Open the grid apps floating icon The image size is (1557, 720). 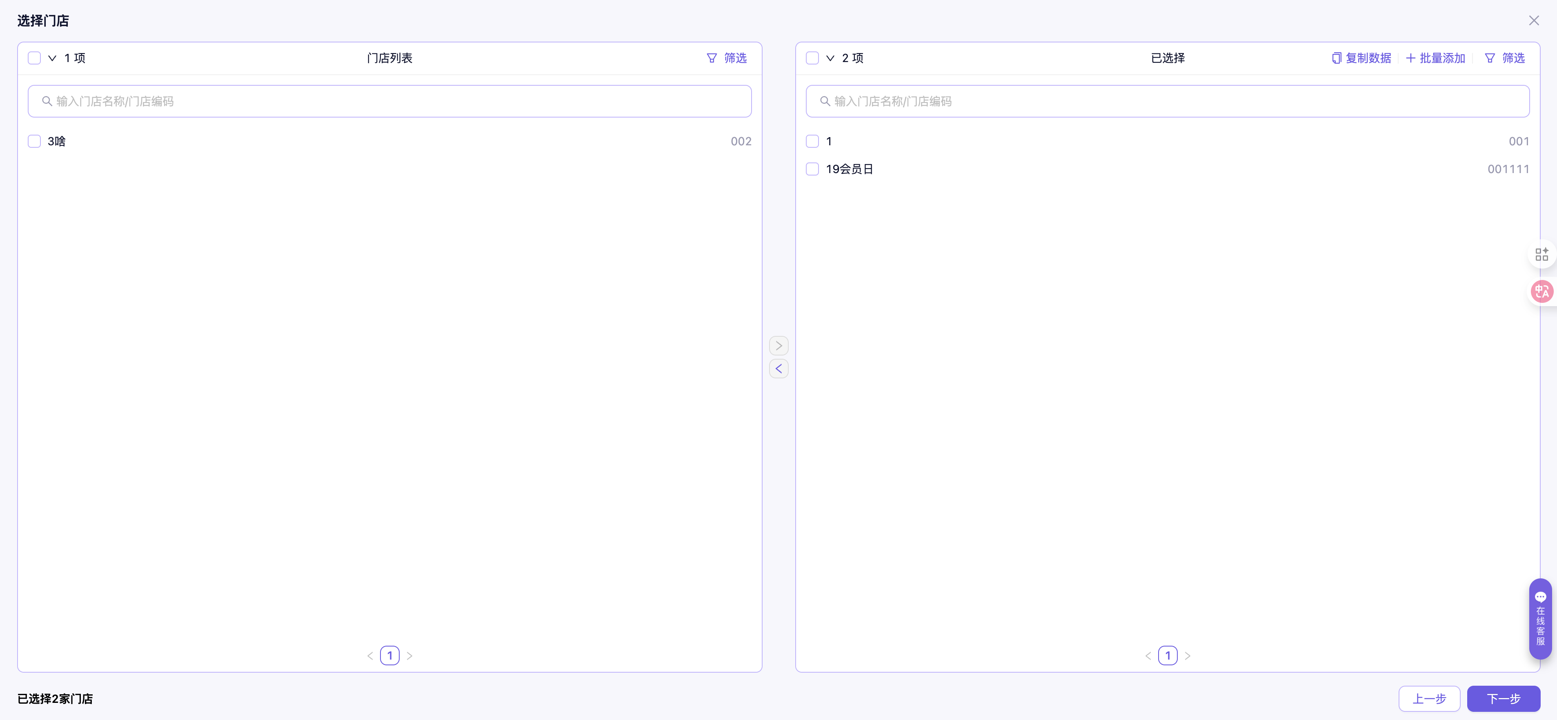(x=1541, y=255)
